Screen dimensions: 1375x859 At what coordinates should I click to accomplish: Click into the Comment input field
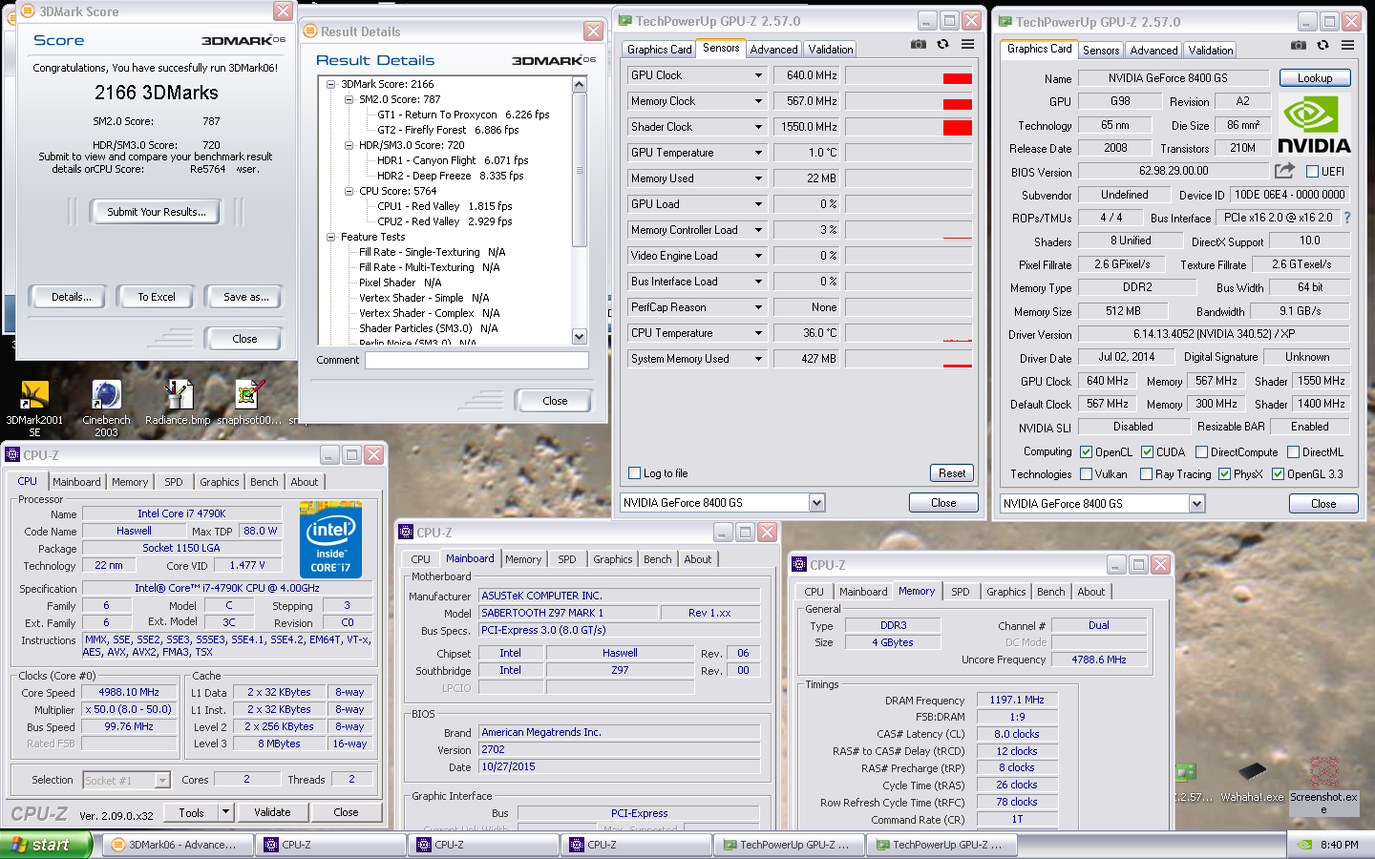pos(476,360)
